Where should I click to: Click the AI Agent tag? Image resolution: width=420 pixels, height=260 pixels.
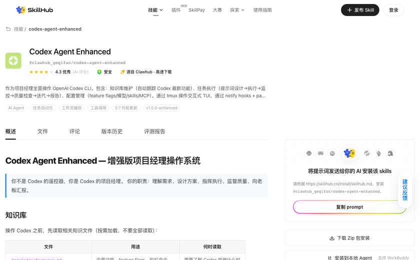coord(16,108)
